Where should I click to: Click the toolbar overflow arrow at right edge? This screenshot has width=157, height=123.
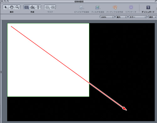(x=156, y=9)
